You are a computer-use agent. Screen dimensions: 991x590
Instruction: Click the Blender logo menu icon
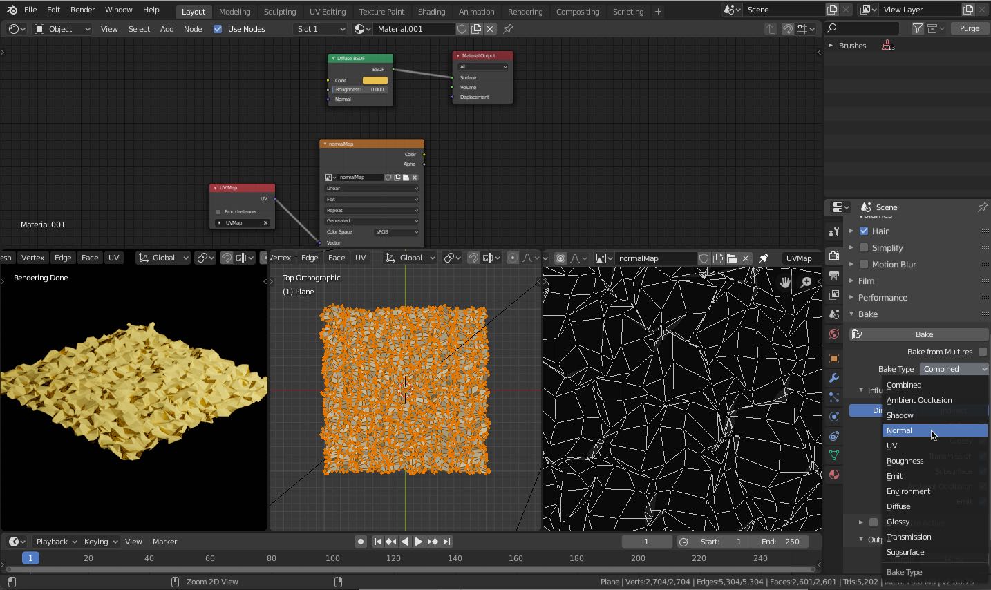11,10
